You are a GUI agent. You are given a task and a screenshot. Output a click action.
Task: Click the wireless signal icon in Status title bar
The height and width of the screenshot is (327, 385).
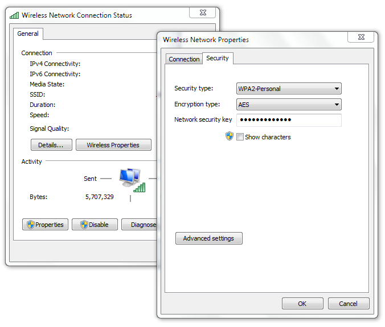click(x=14, y=15)
